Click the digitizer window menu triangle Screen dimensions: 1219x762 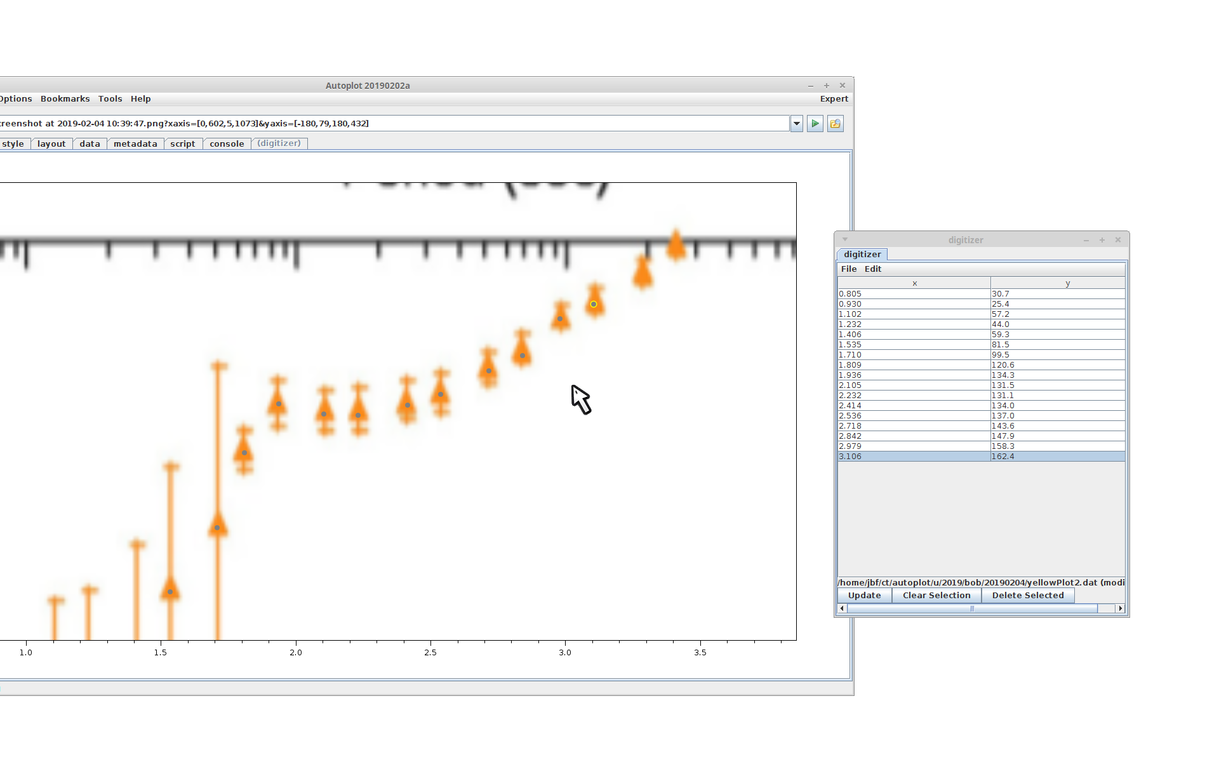point(845,239)
